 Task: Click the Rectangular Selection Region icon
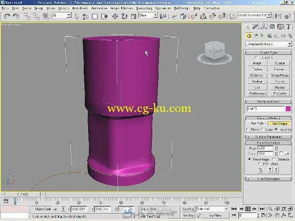94,17
